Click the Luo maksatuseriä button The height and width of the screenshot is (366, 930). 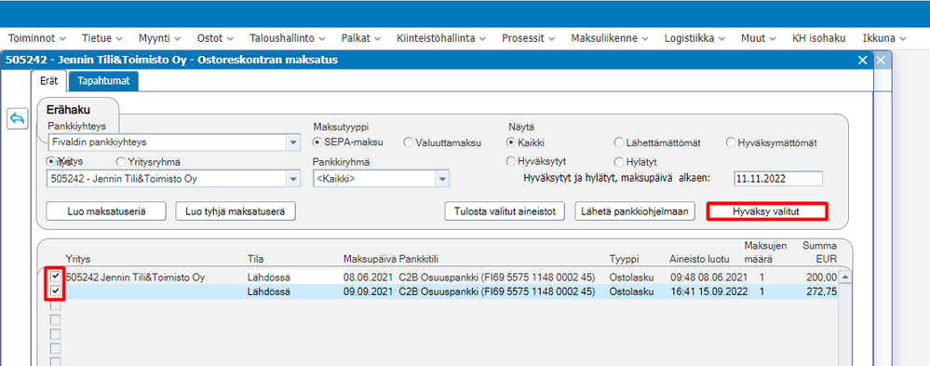click(107, 211)
